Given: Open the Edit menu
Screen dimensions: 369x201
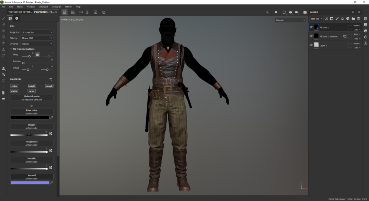Looking at the screenshot, I should (11, 6).
